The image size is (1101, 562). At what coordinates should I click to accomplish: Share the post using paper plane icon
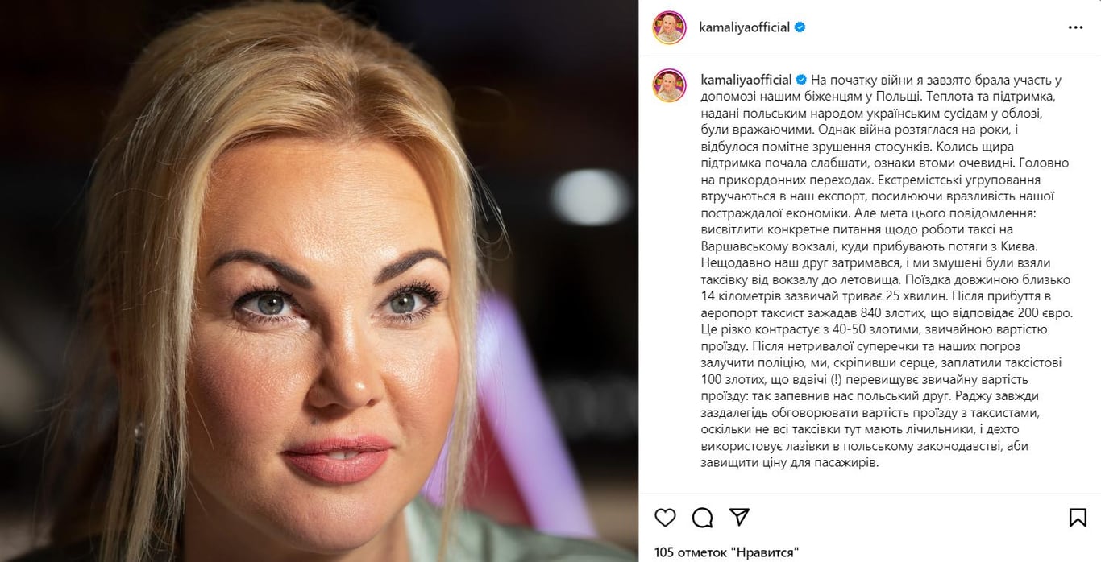[739, 517]
